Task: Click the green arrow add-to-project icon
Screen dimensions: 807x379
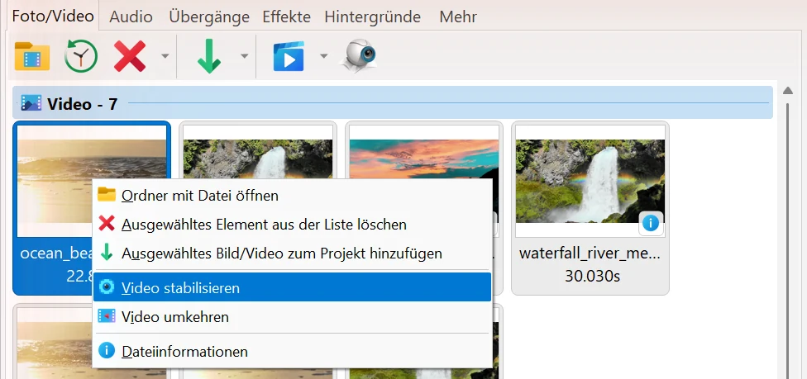Action: pyautogui.click(x=209, y=55)
